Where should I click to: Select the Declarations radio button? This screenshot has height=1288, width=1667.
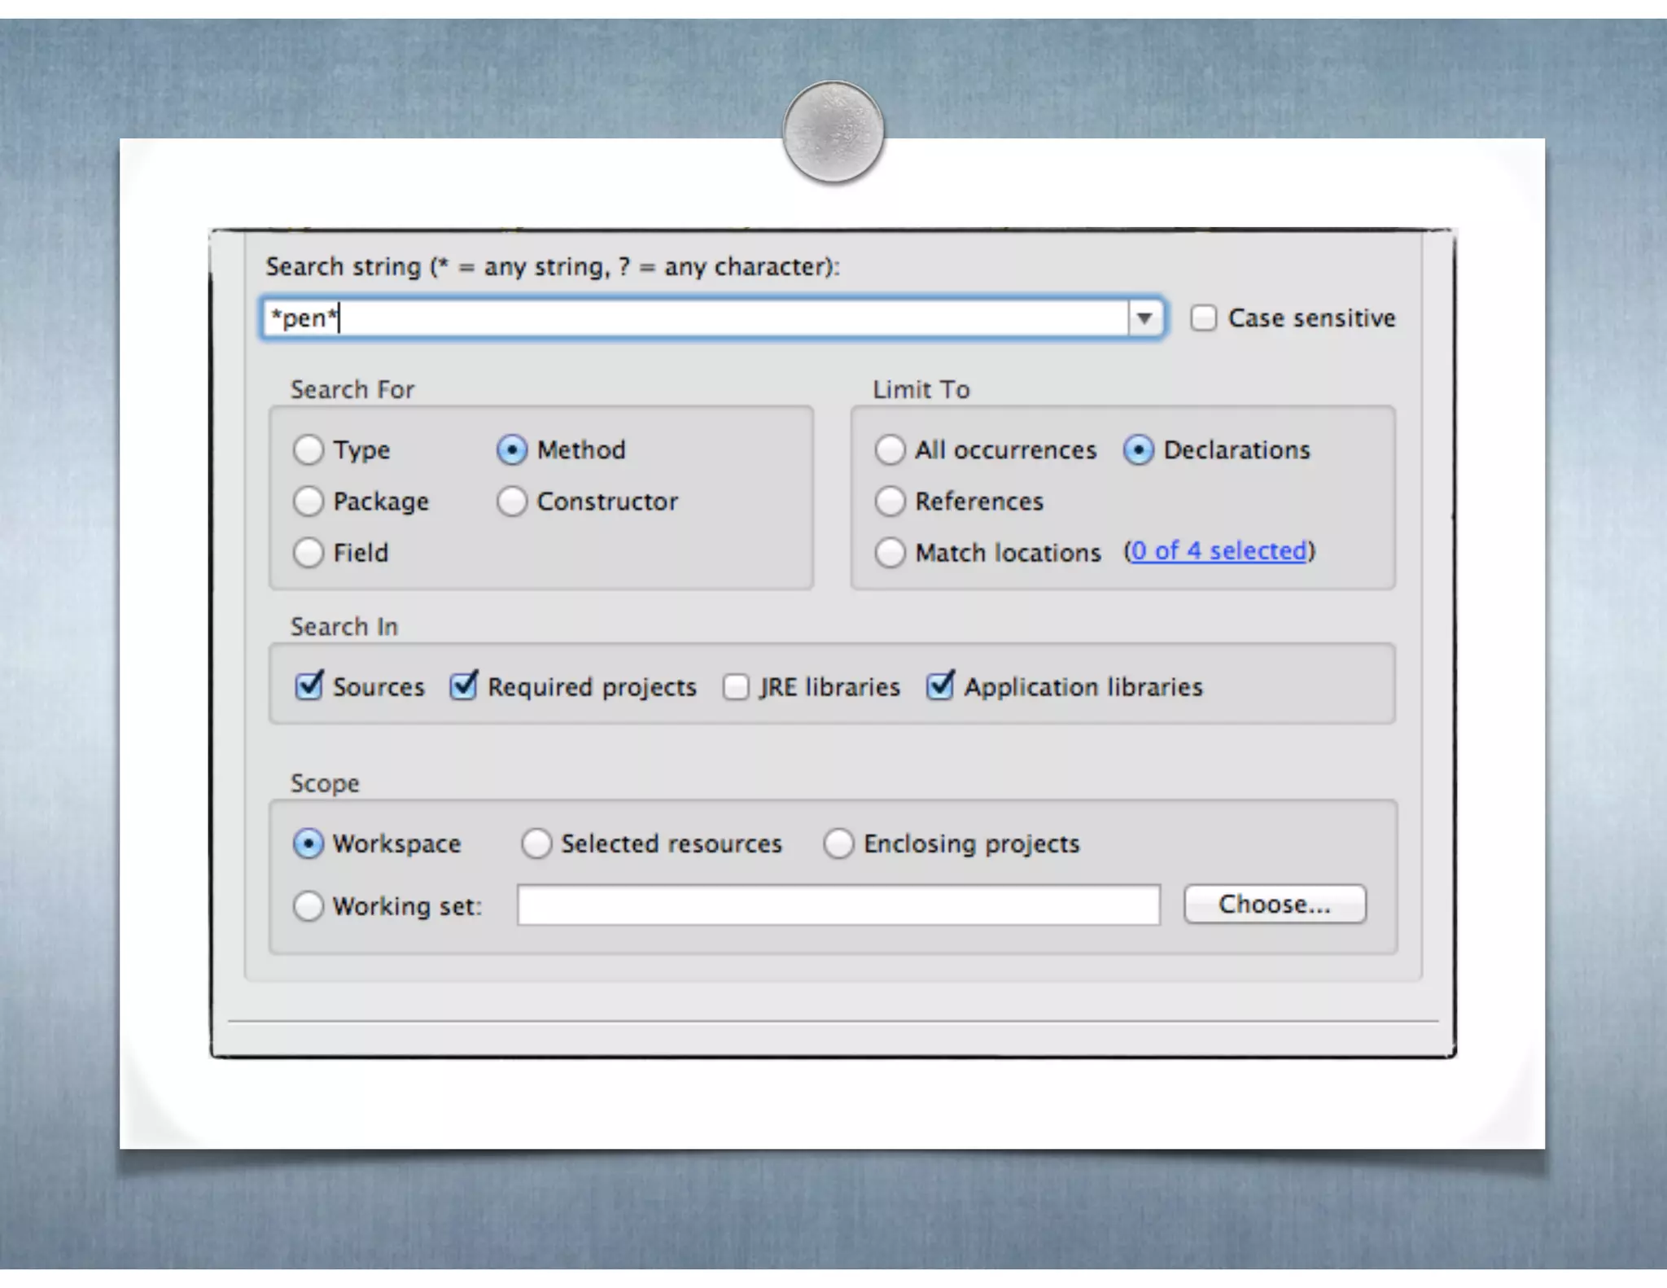[x=1138, y=449]
